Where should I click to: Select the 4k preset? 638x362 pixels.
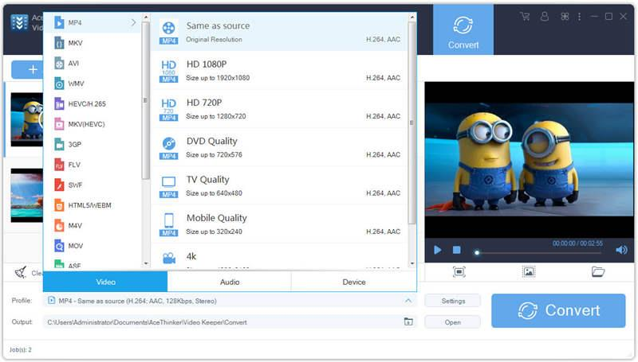(279, 257)
